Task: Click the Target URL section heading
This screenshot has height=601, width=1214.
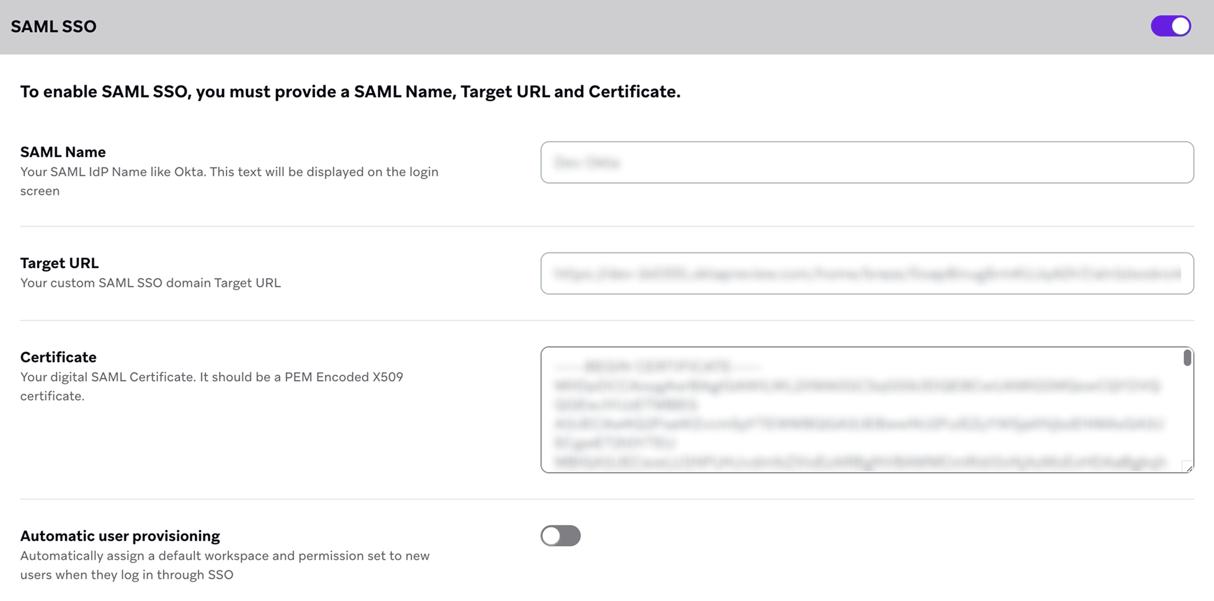Action: pyautogui.click(x=59, y=263)
